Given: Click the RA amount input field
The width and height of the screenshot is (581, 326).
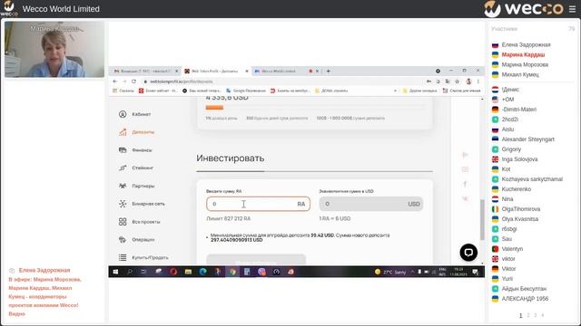Looking at the screenshot, I should coord(258,204).
